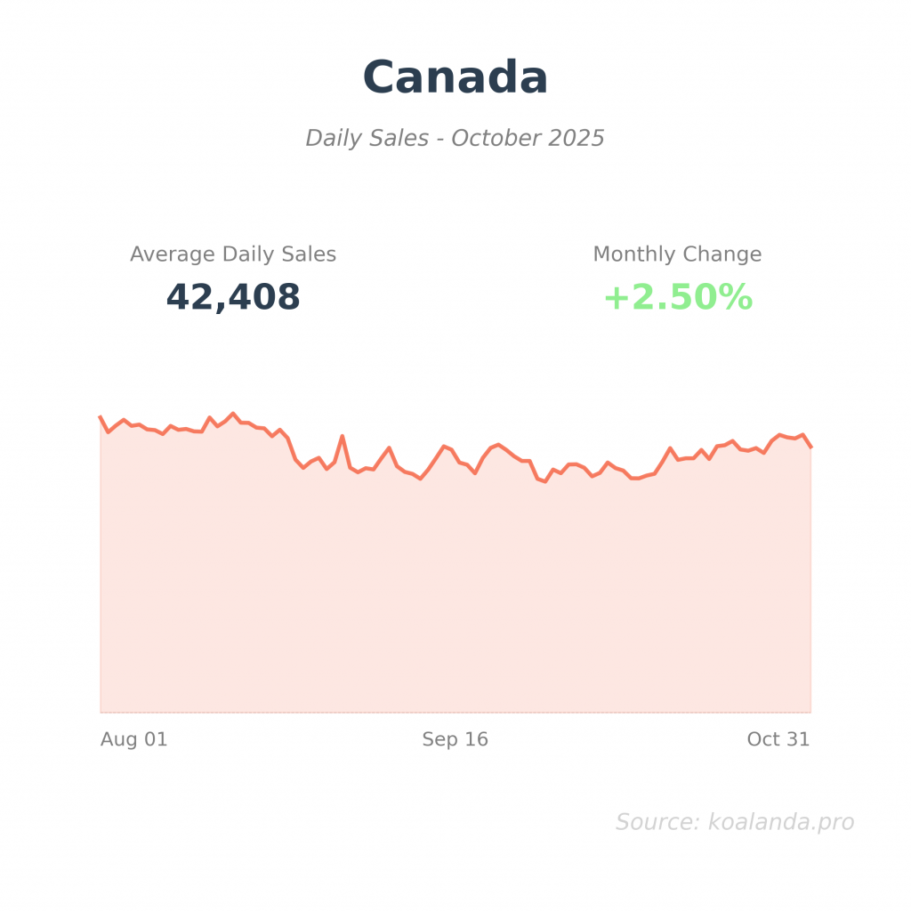Click the Sep 16 axis label
This screenshot has width=911, height=911.
coord(455,739)
